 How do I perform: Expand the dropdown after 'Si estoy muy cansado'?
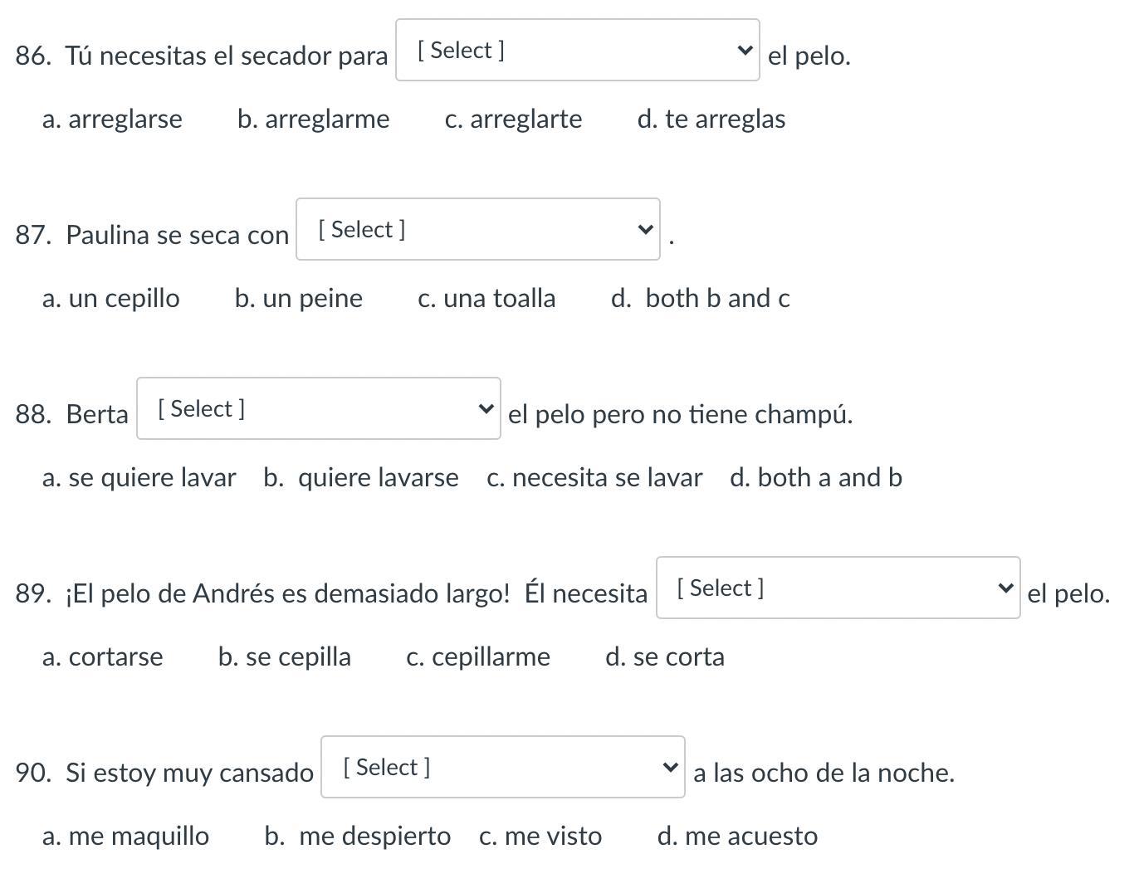[x=502, y=768]
